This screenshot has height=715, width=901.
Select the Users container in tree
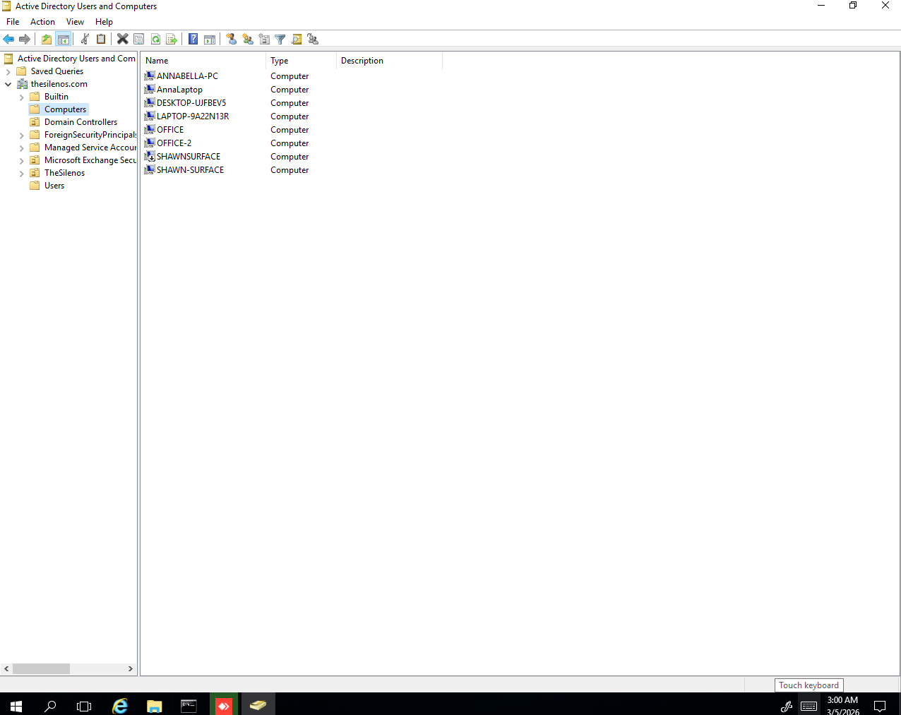(54, 186)
